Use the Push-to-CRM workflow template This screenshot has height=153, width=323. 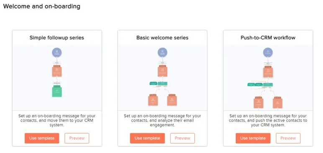pos(253,138)
